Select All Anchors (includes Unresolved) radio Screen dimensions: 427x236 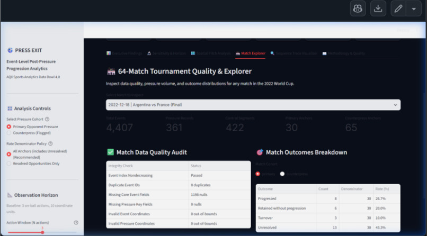[x=9, y=154]
